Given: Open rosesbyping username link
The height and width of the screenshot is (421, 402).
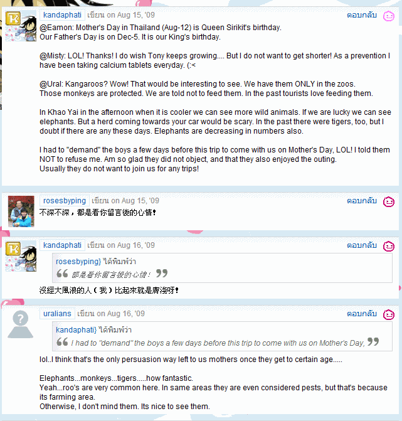Looking at the screenshot, I should (x=65, y=201).
